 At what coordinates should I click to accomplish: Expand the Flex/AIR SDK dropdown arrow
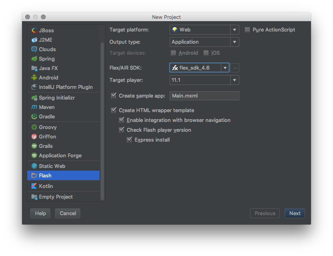pos(225,68)
